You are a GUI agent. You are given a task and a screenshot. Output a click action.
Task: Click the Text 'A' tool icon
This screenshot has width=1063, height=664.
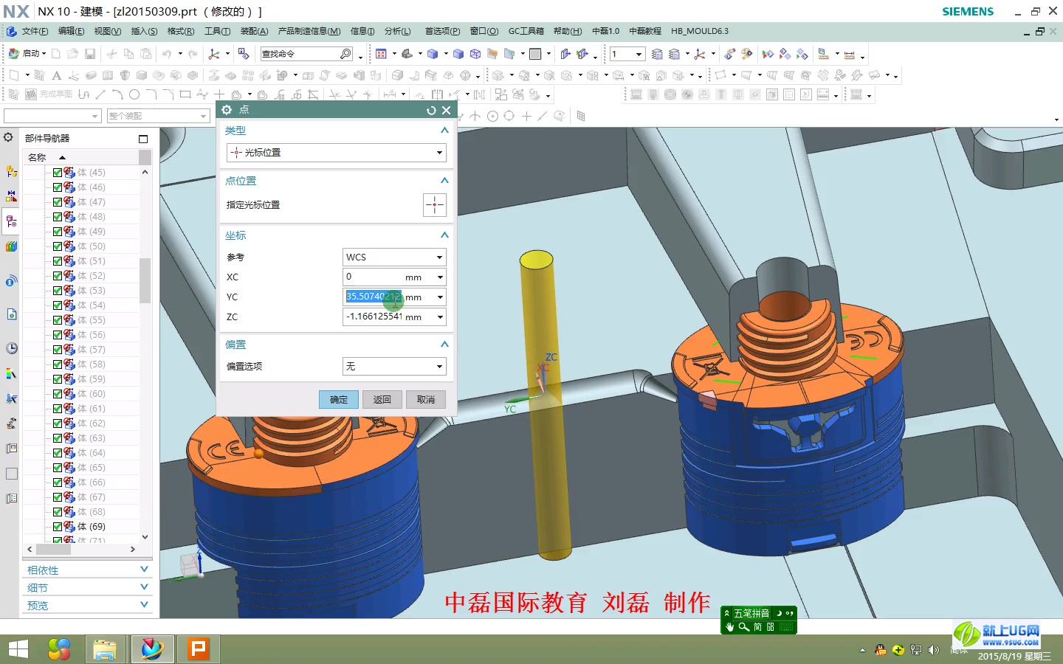(56, 75)
